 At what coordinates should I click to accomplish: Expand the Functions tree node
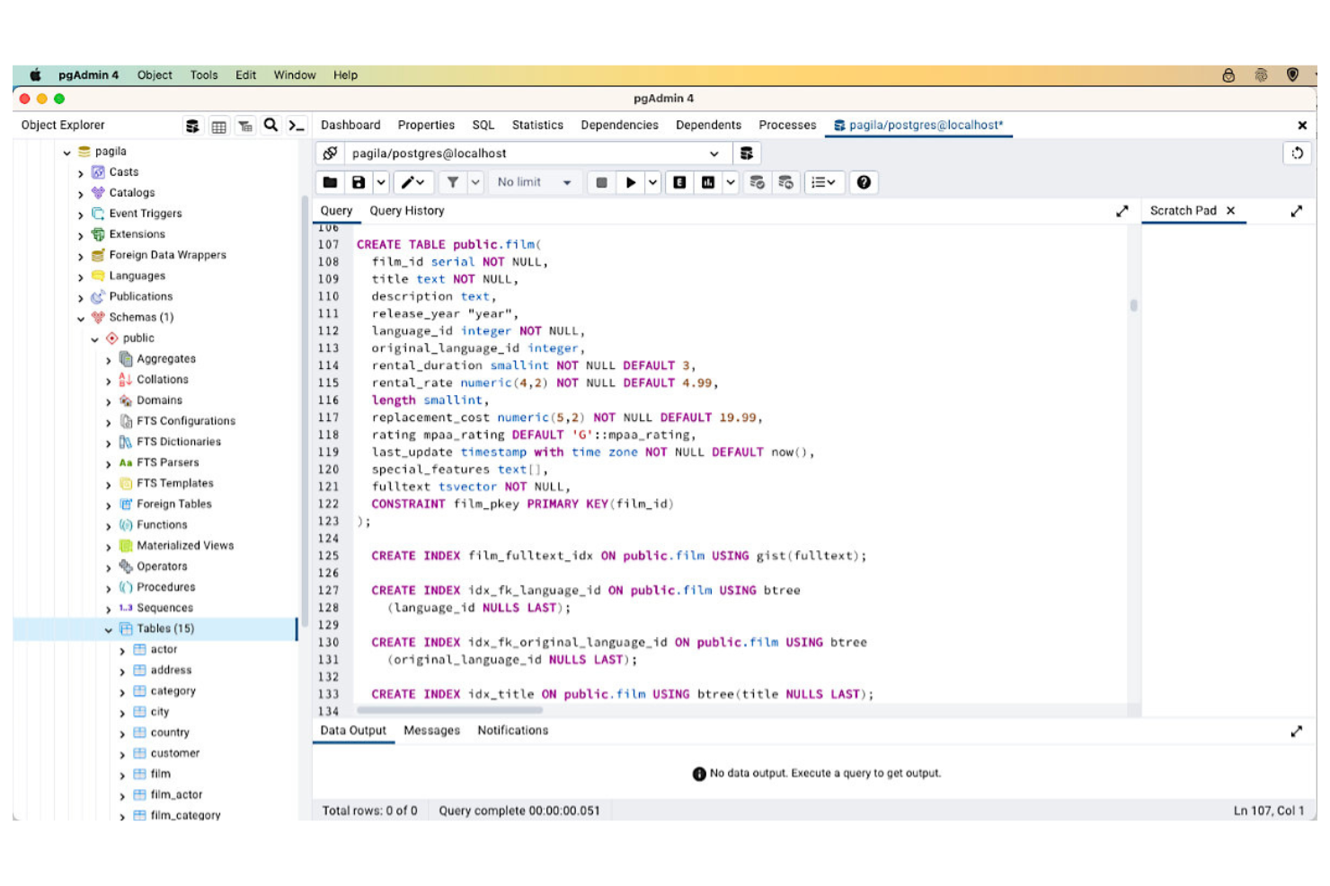[110, 524]
